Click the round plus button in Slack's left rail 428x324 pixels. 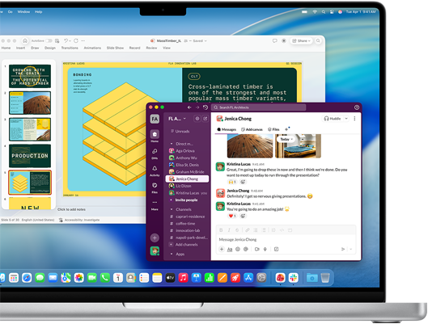pyautogui.click(x=155, y=238)
